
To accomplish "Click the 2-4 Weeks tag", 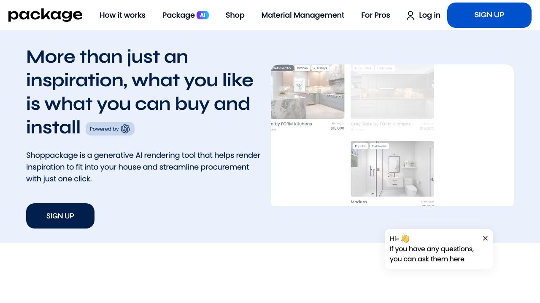I will (379, 146).
